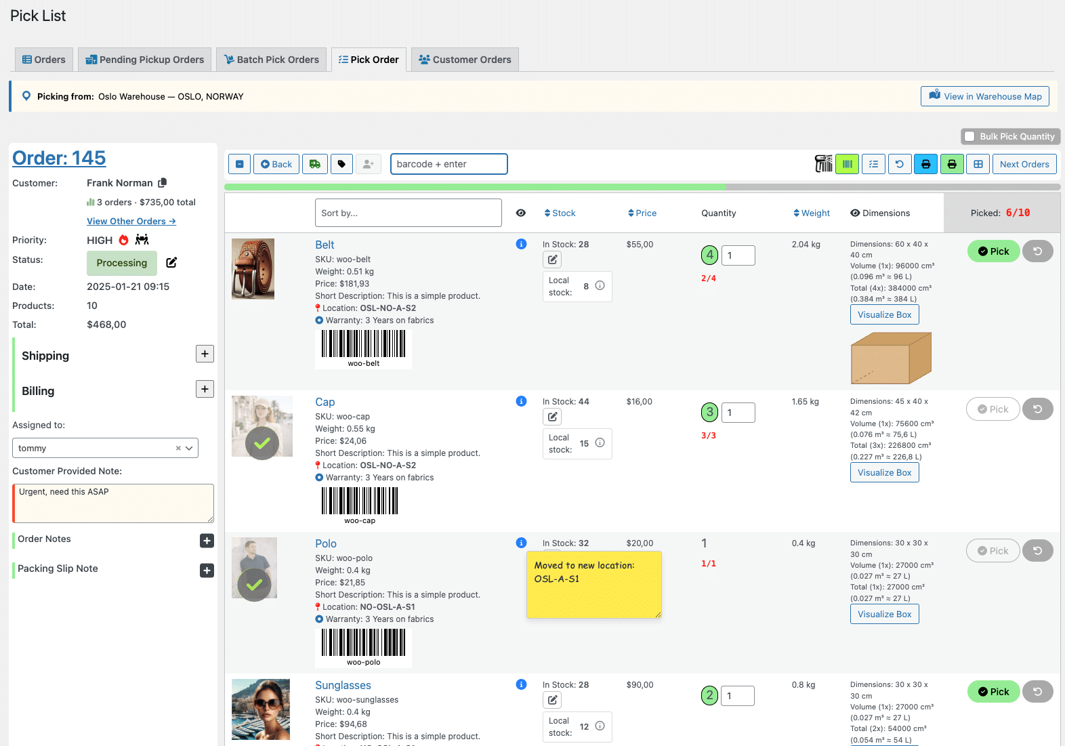Screen dimensions: 1065x746
Task: Edit order status with pencil icon
Action: [171, 263]
